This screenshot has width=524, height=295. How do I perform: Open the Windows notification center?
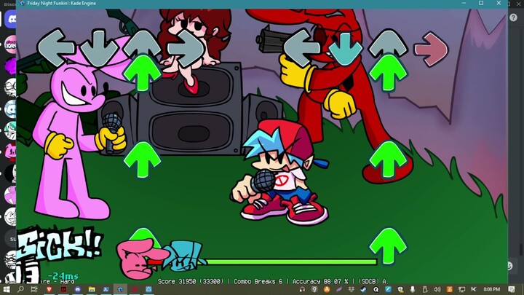click(512, 289)
